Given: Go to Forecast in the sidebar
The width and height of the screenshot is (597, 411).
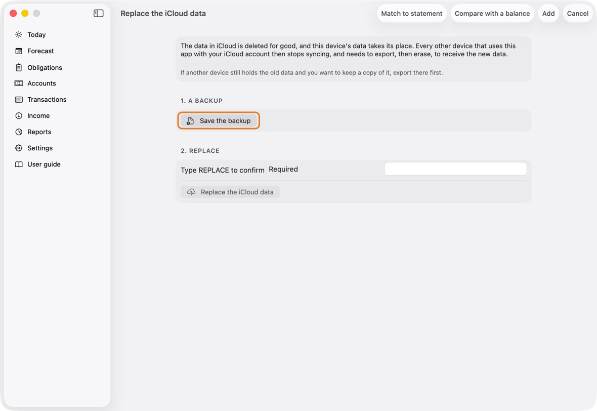Looking at the screenshot, I should [x=41, y=51].
